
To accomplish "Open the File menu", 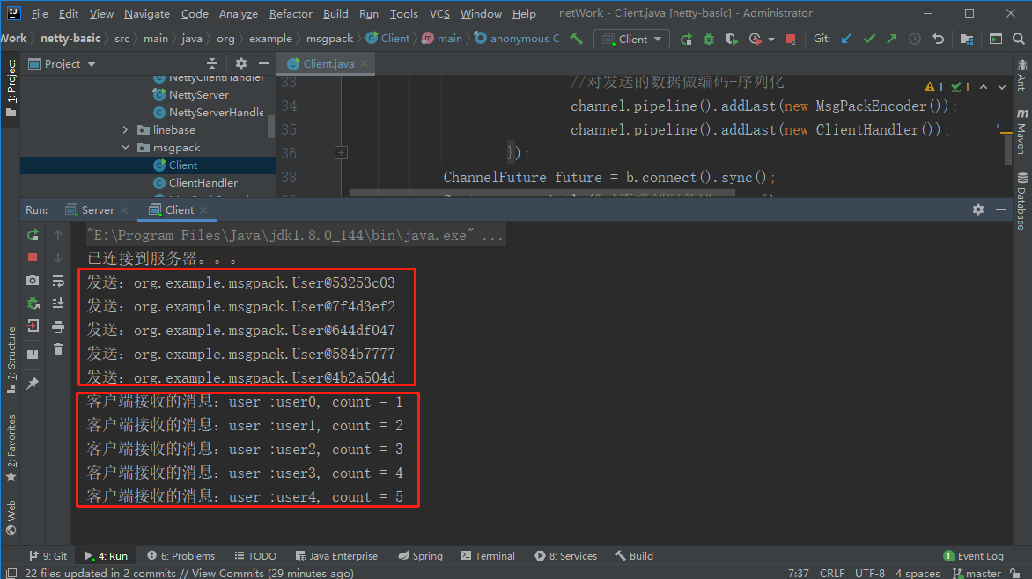I will (40, 13).
